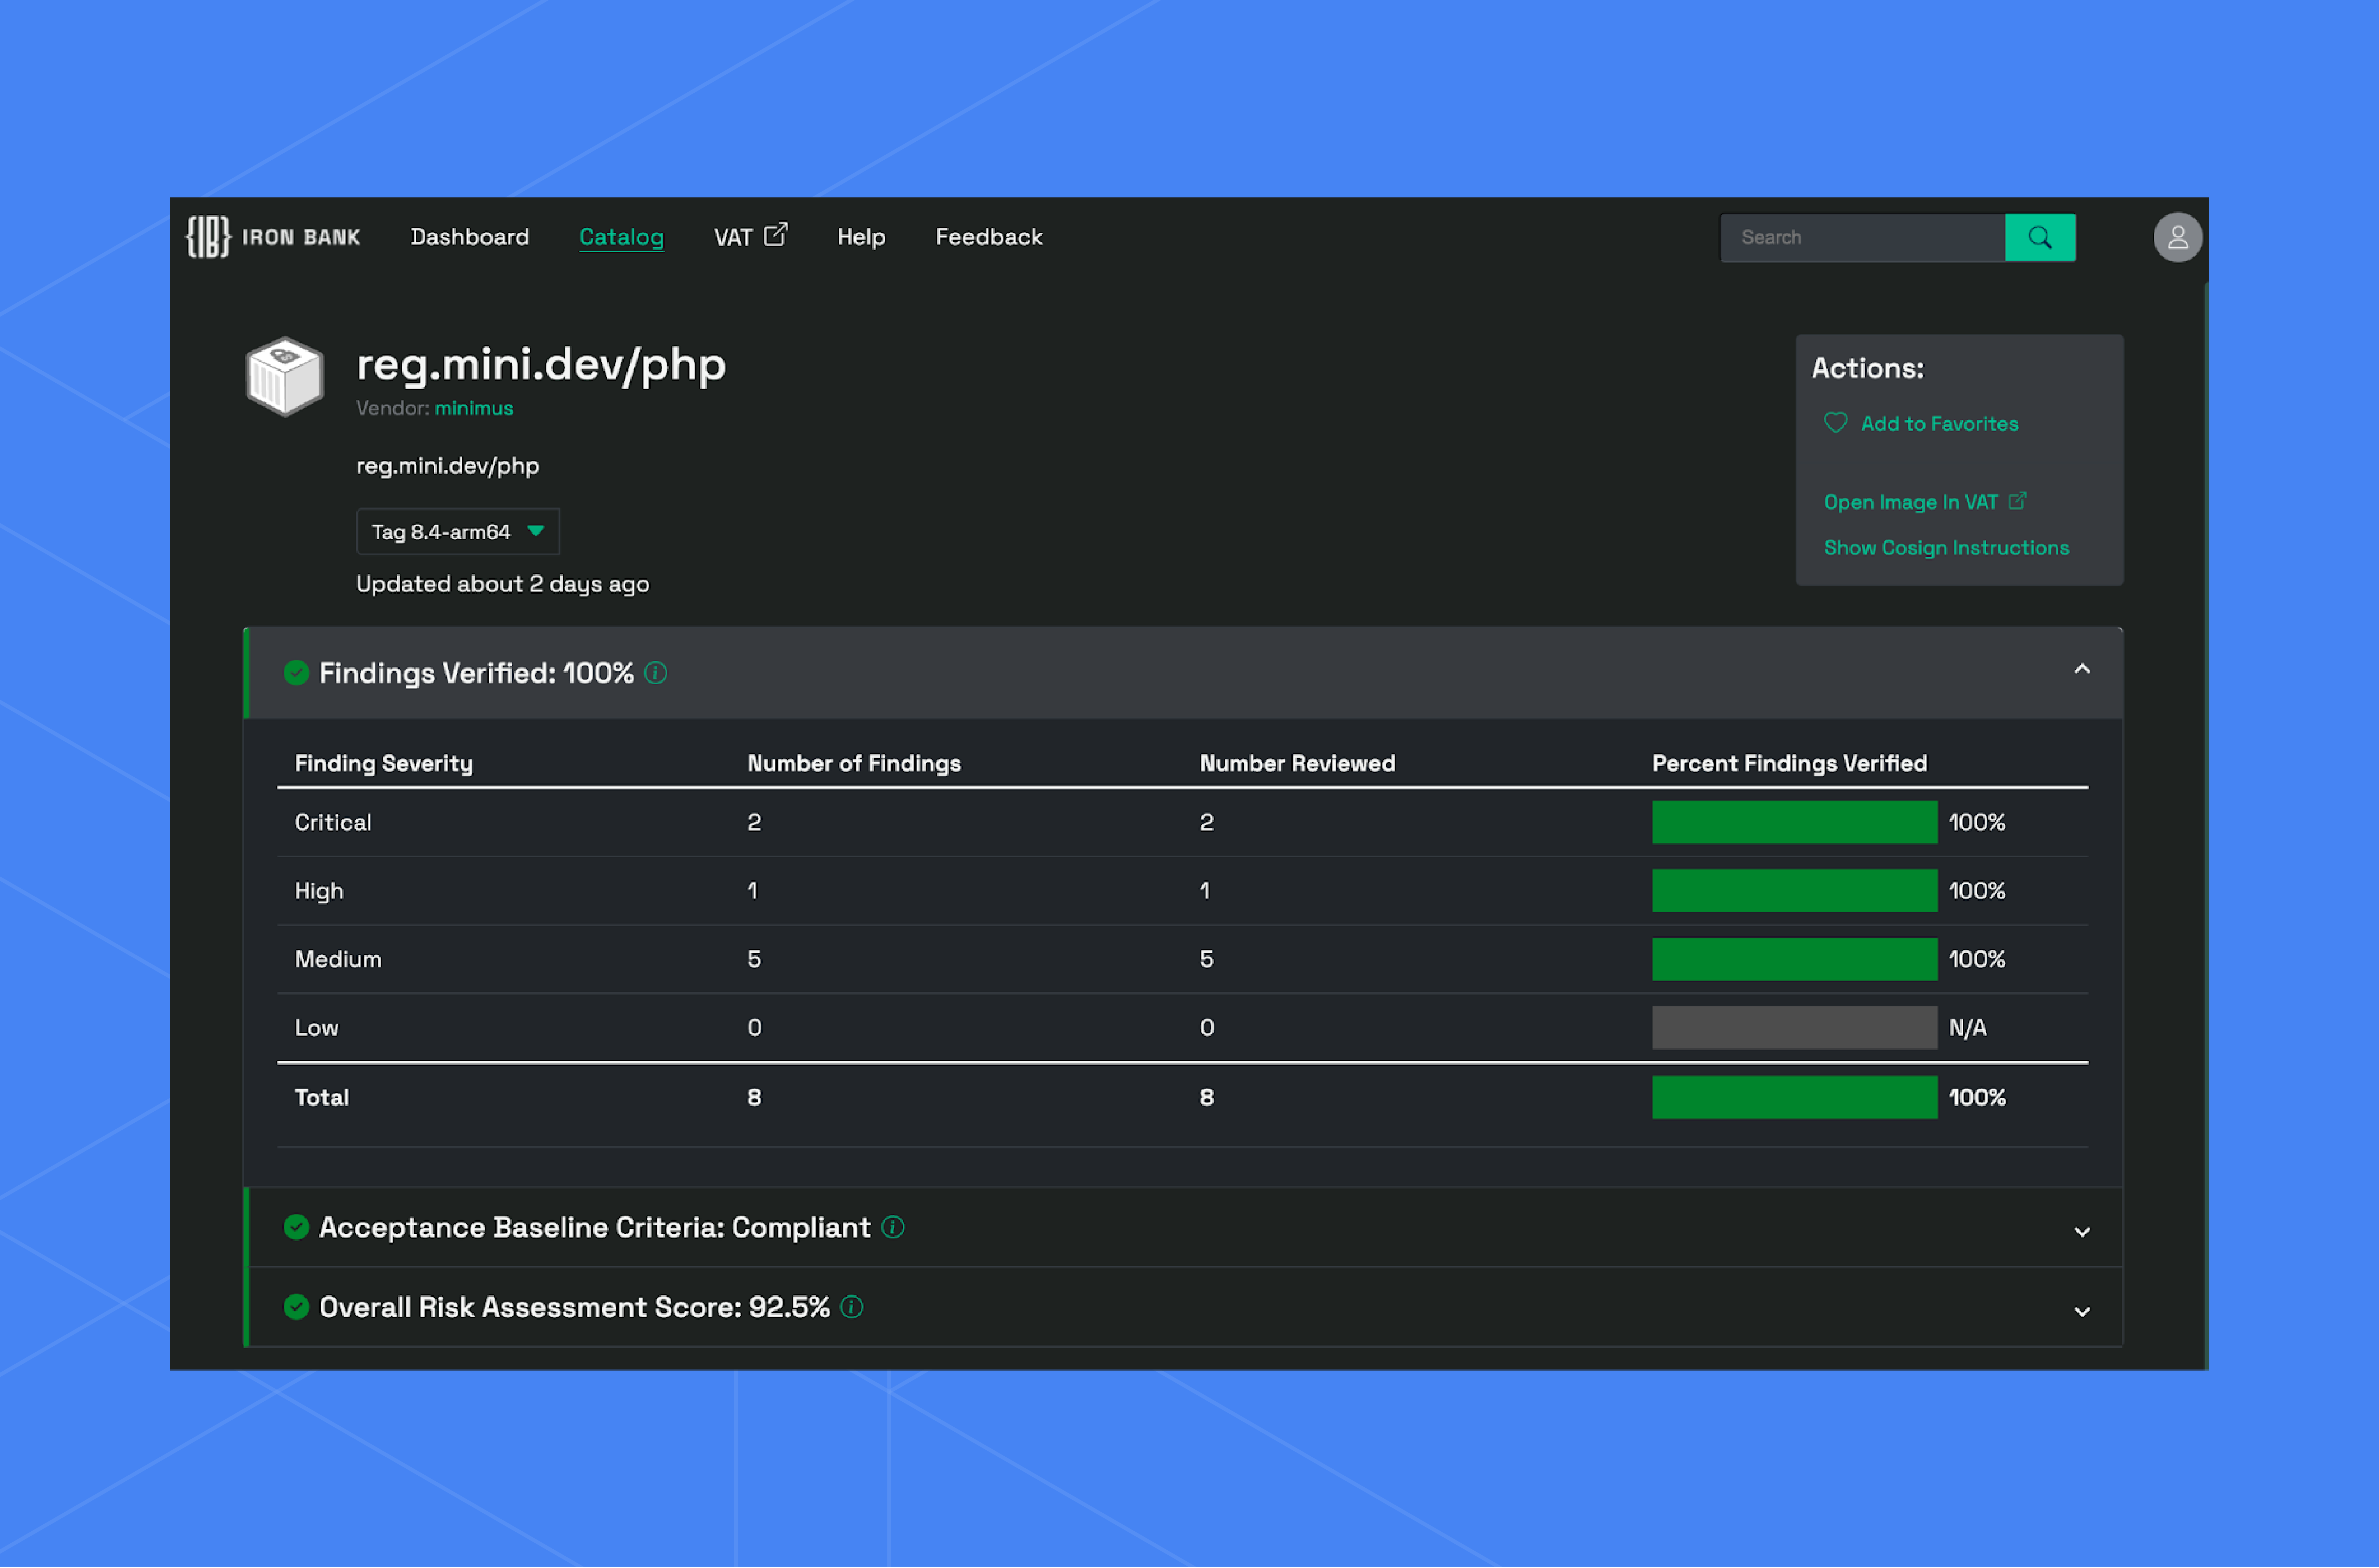Click the IRON BANK brand text
2379x1568 pixels.
point(301,238)
